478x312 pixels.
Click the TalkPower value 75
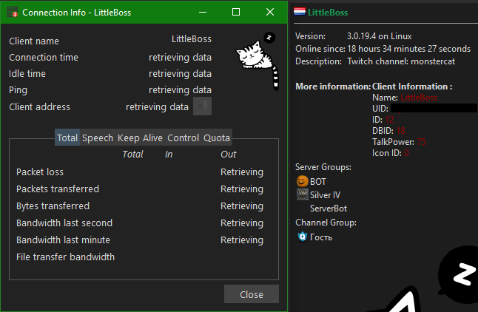pos(421,142)
